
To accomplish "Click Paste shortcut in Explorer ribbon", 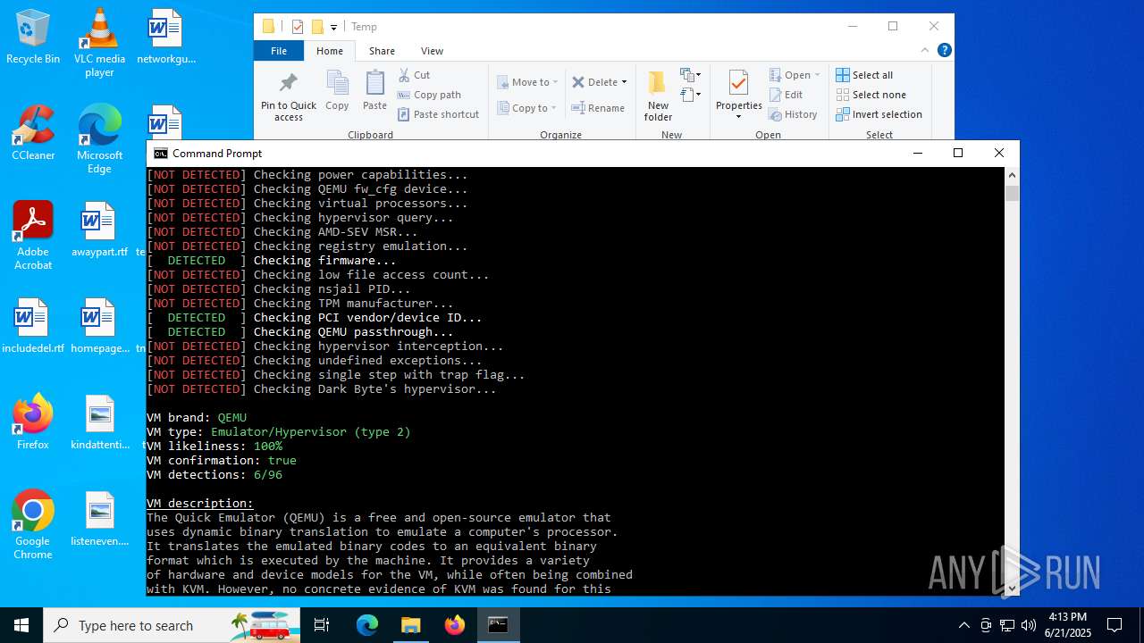I will 438,114.
